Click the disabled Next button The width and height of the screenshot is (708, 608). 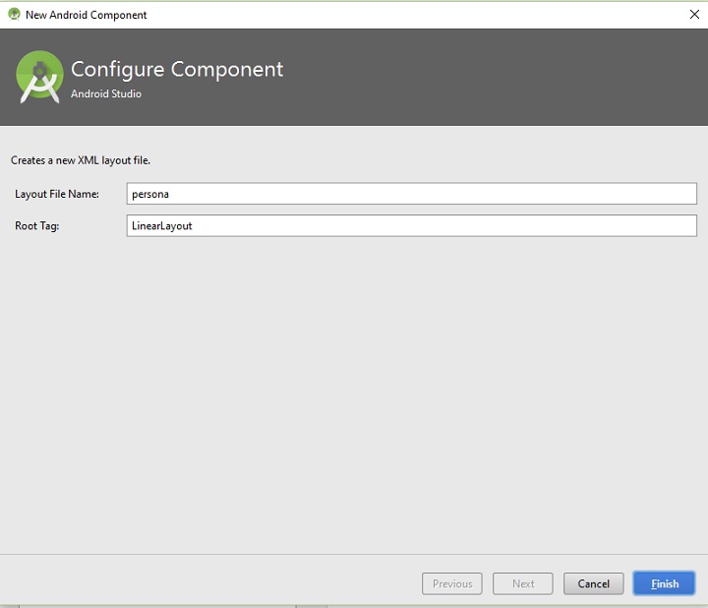[523, 583]
